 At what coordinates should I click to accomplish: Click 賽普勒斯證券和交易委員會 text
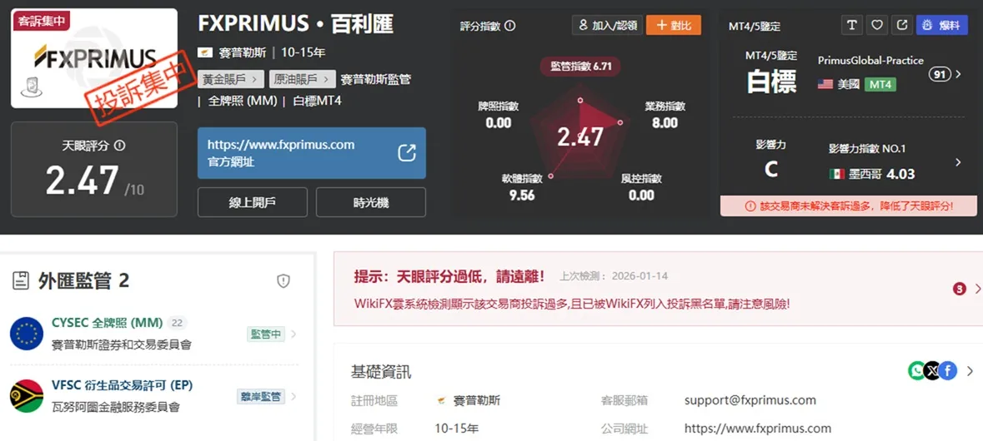pos(121,344)
